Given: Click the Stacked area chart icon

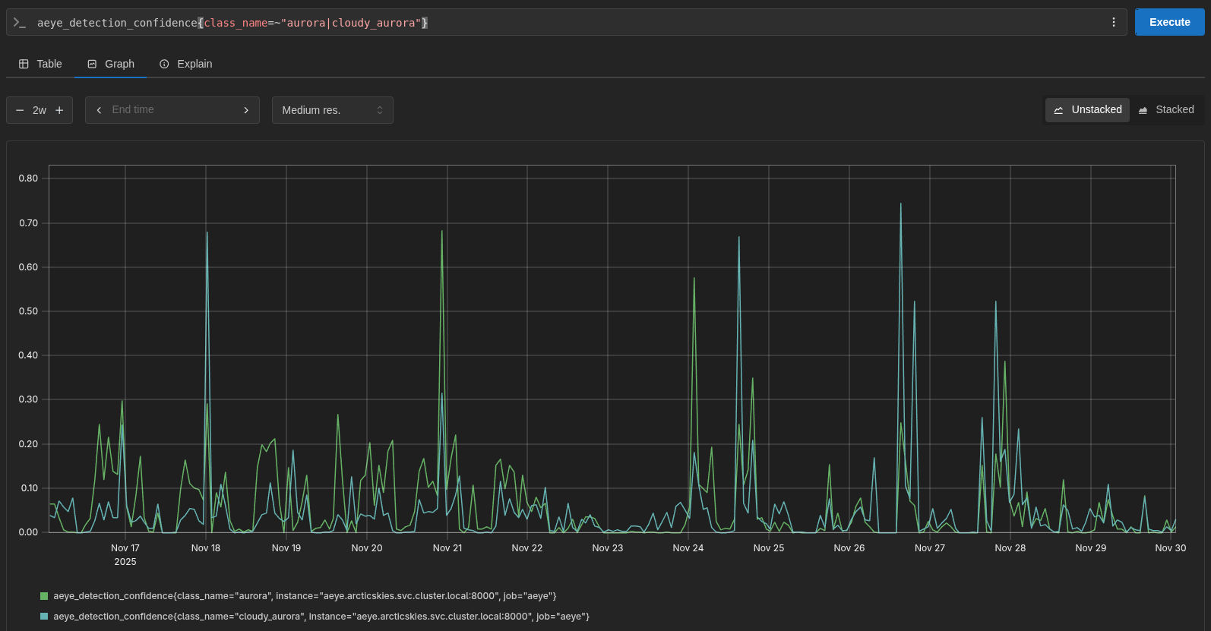Looking at the screenshot, I should coord(1143,110).
